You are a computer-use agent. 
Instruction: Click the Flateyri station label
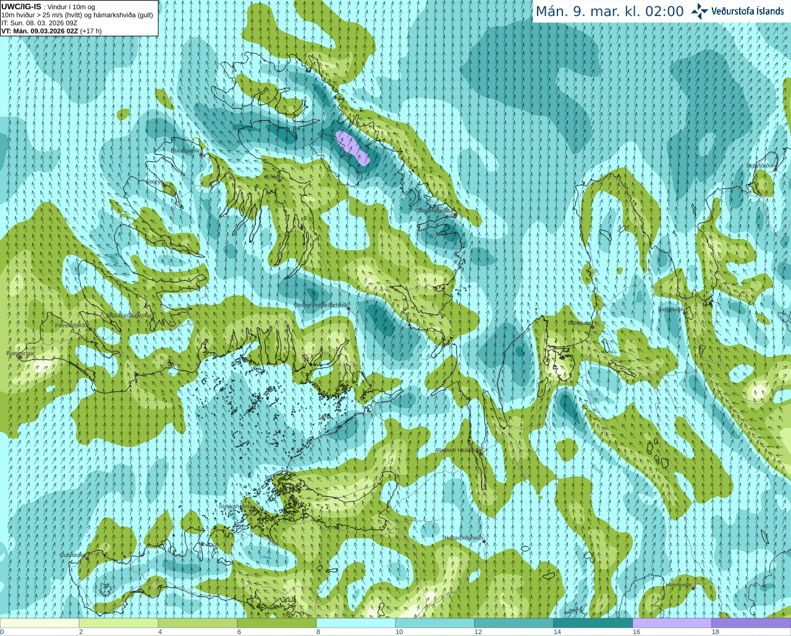pos(154,182)
